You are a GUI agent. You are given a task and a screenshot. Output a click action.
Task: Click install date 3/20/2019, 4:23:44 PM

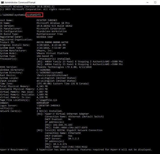click(x=51, y=45)
